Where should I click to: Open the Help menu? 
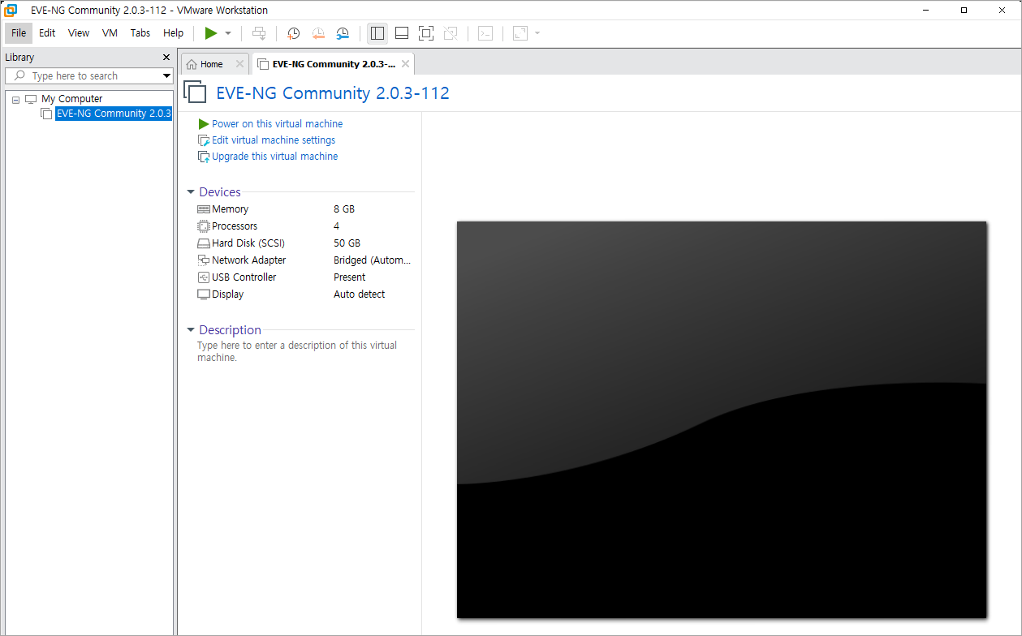174,33
